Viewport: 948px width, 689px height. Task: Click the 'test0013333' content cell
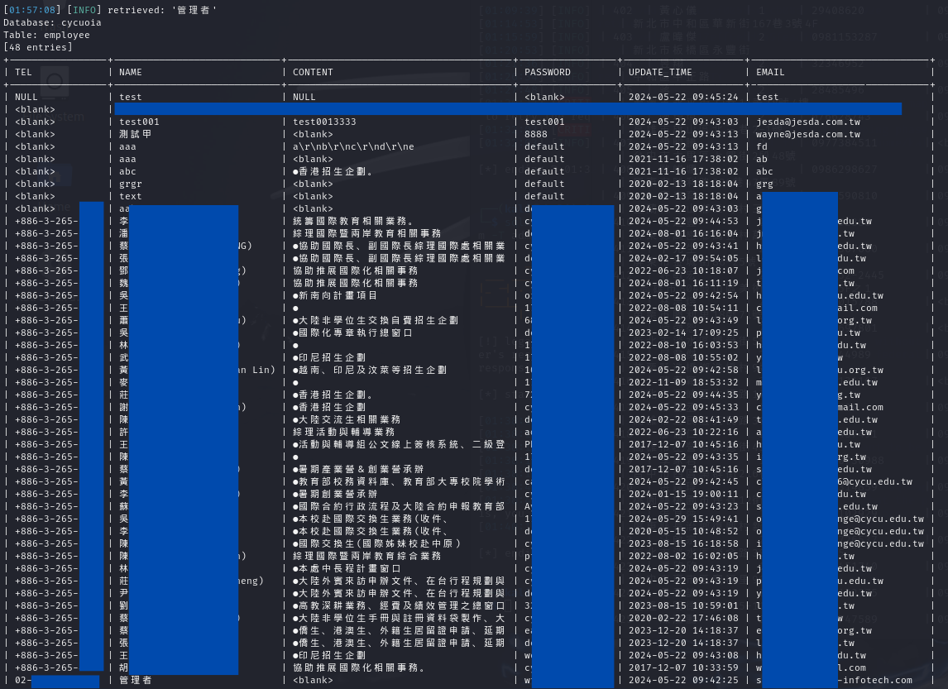pos(324,122)
